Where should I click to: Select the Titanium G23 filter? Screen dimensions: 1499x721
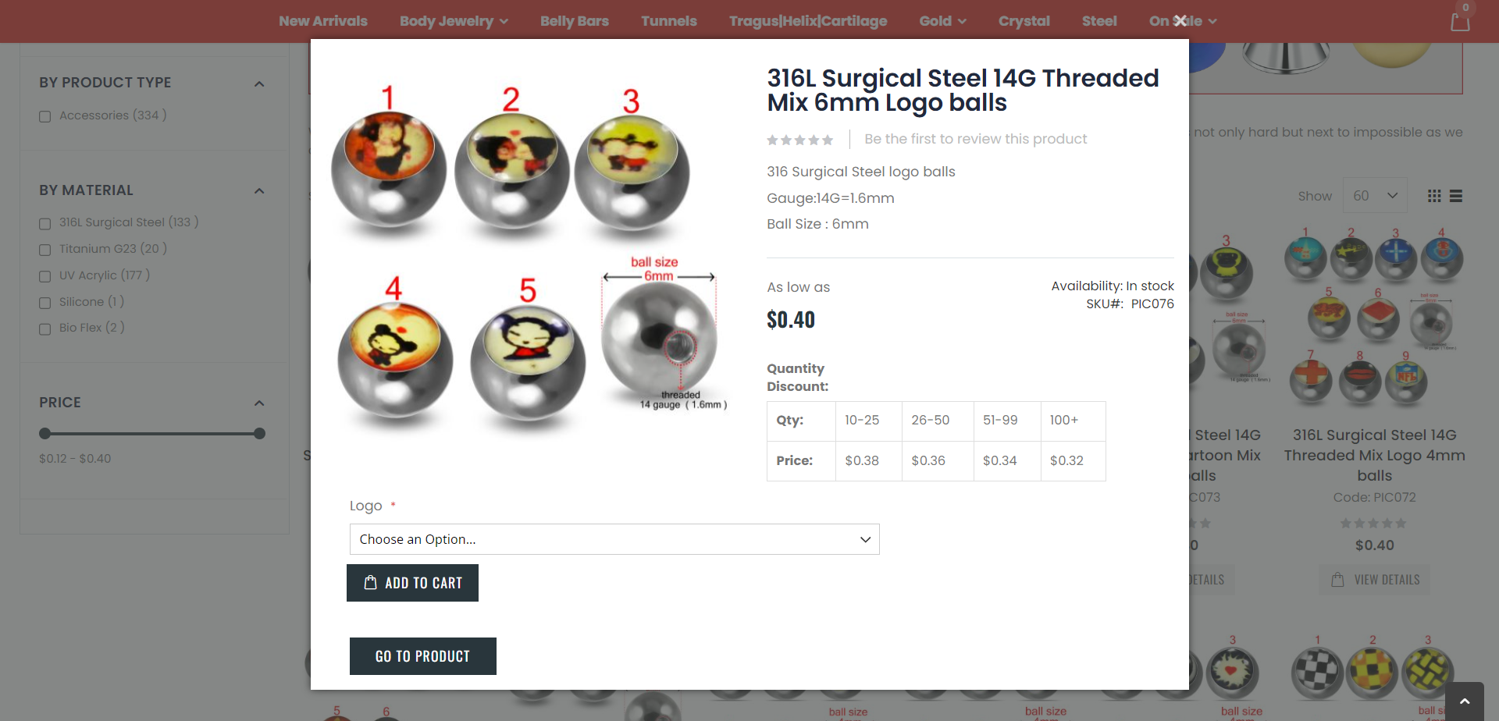click(x=45, y=250)
